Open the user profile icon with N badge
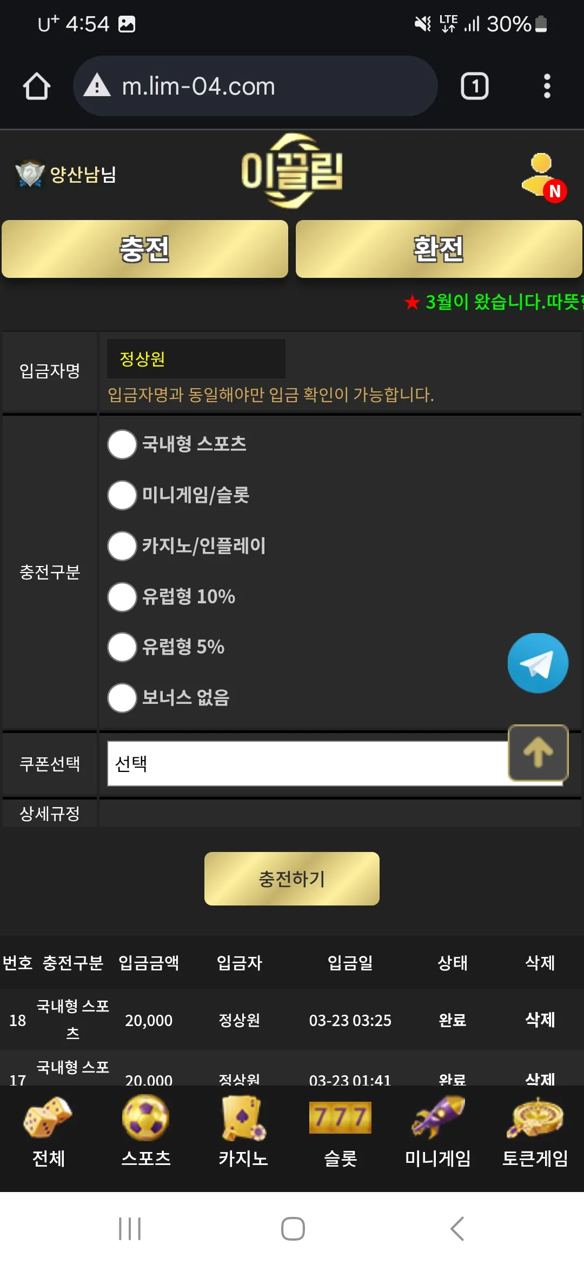The width and height of the screenshot is (584, 1265). [x=543, y=177]
